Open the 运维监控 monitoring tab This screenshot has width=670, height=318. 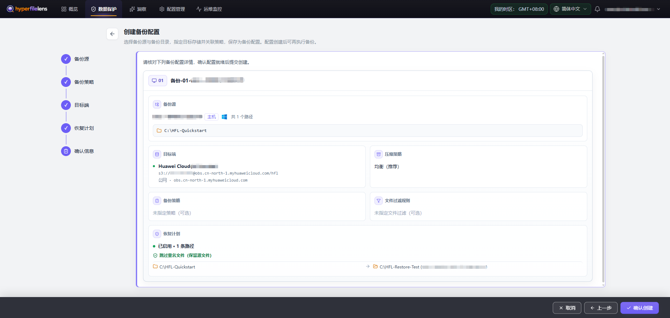tap(209, 9)
